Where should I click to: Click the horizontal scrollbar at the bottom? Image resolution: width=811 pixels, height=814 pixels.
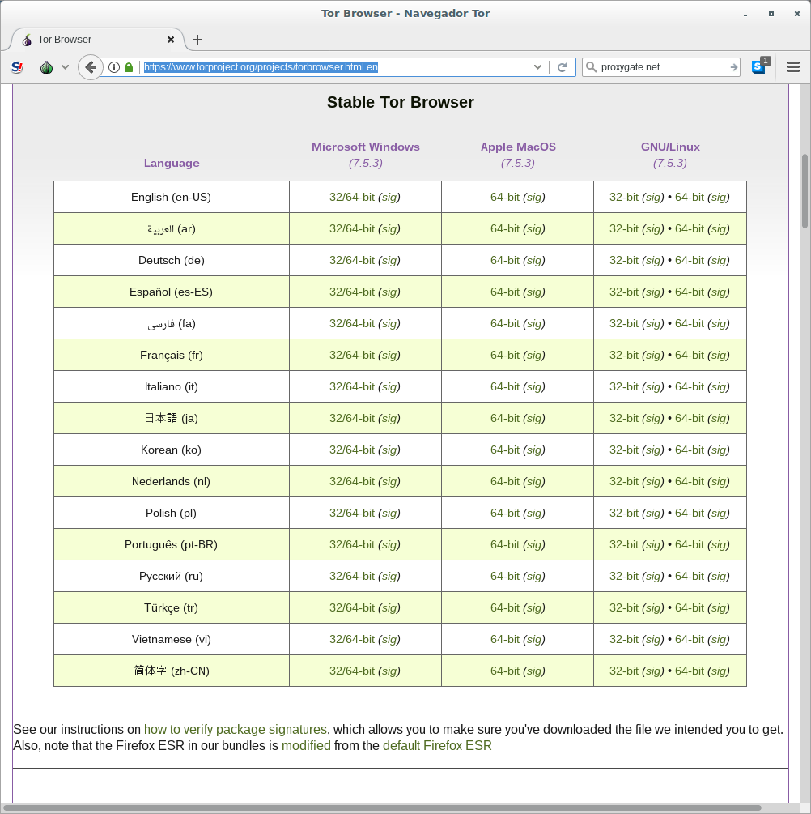point(381,808)
